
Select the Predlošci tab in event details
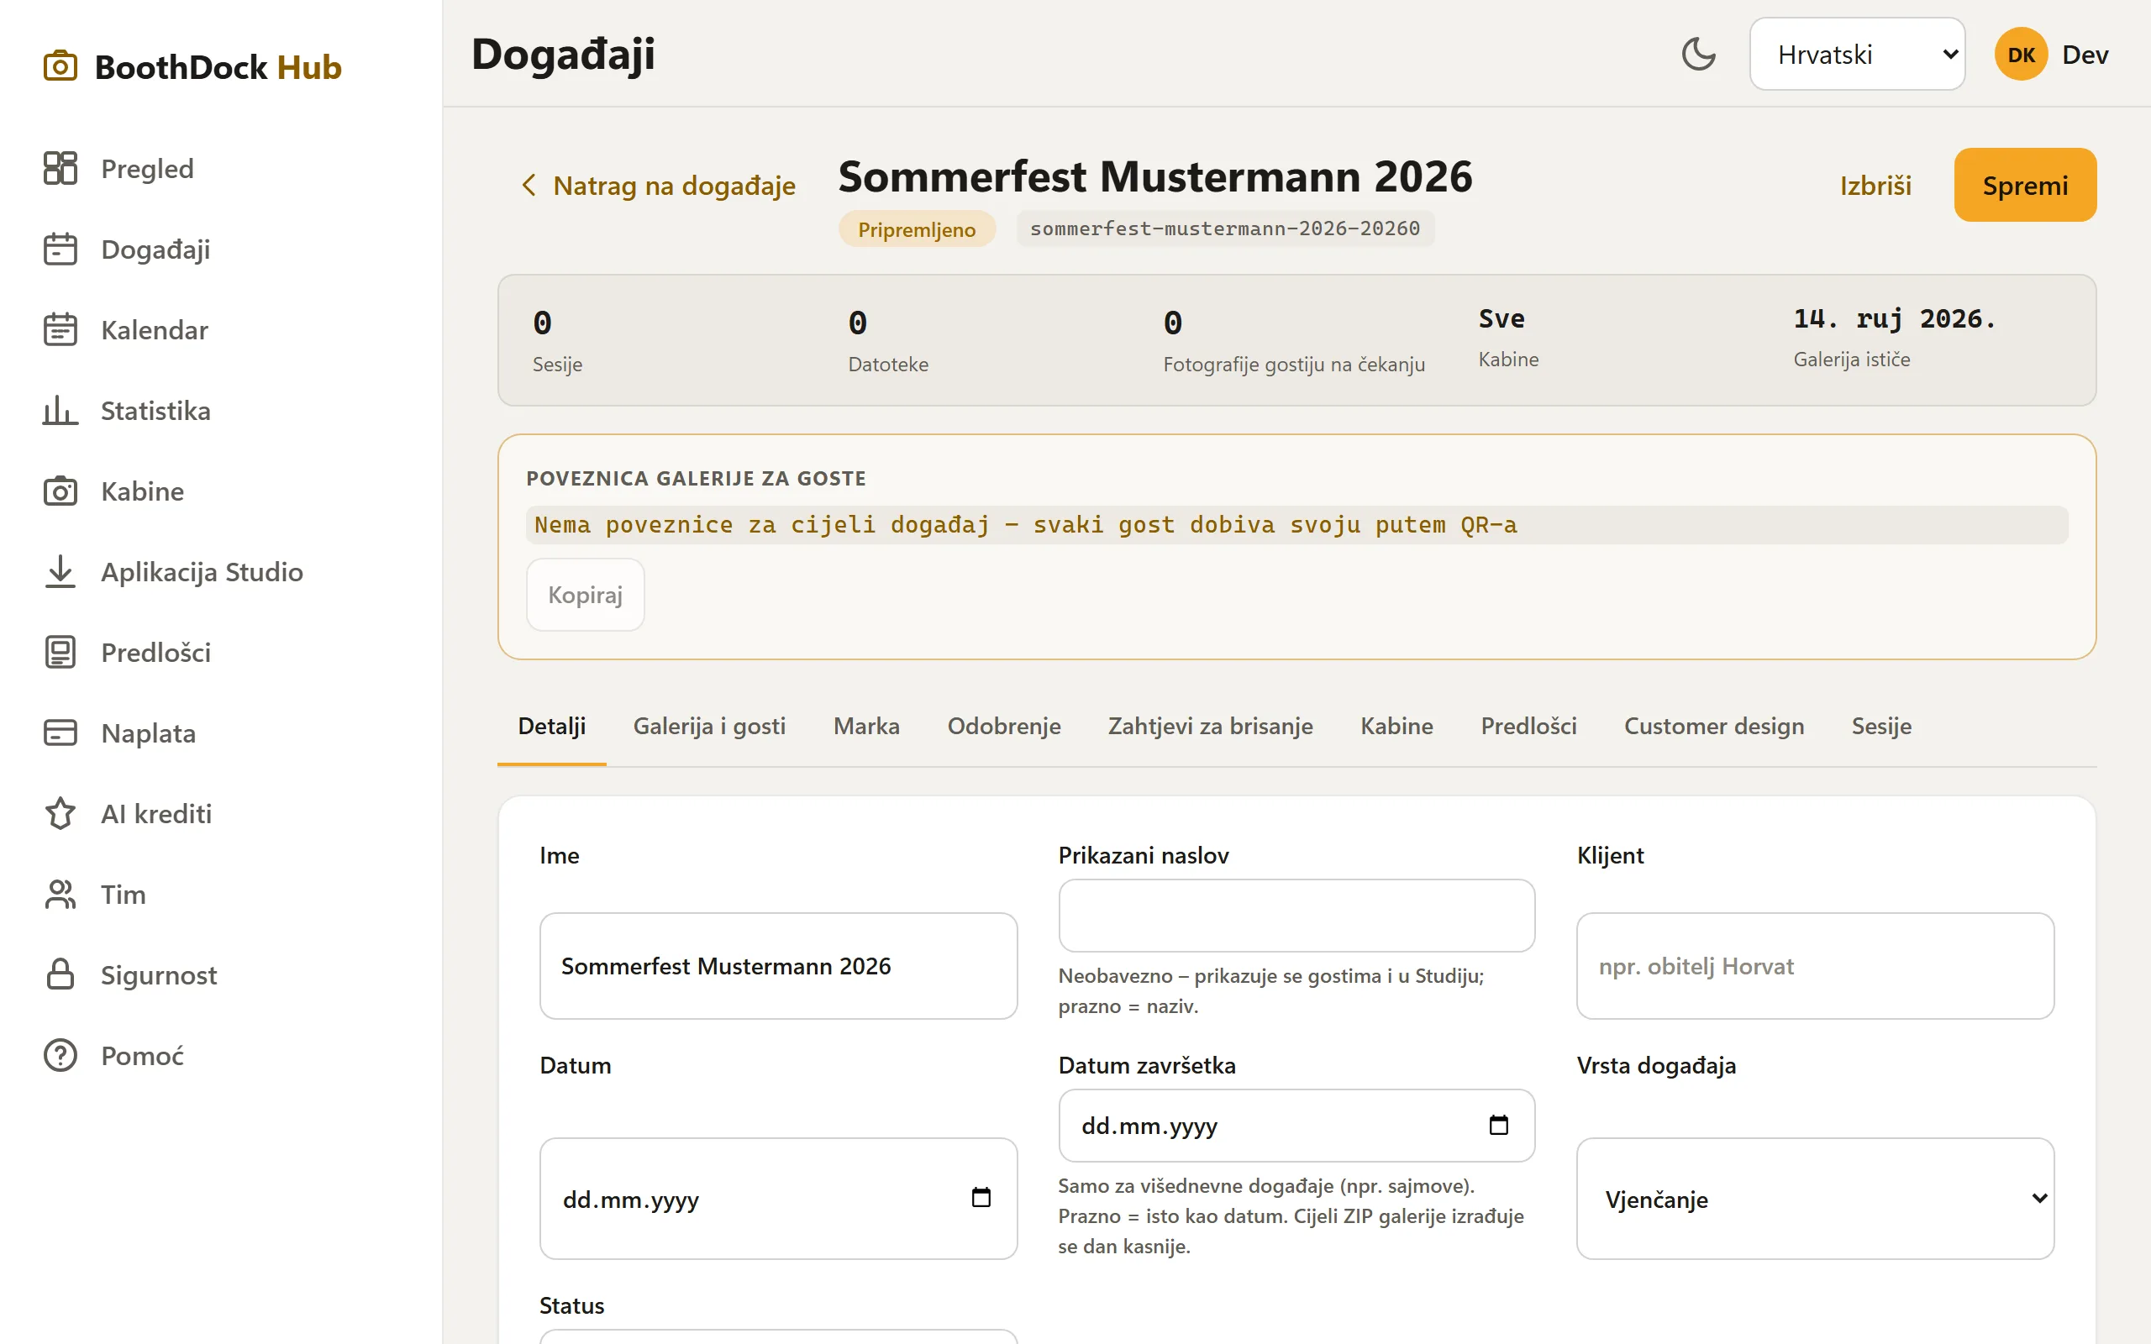1528,727
